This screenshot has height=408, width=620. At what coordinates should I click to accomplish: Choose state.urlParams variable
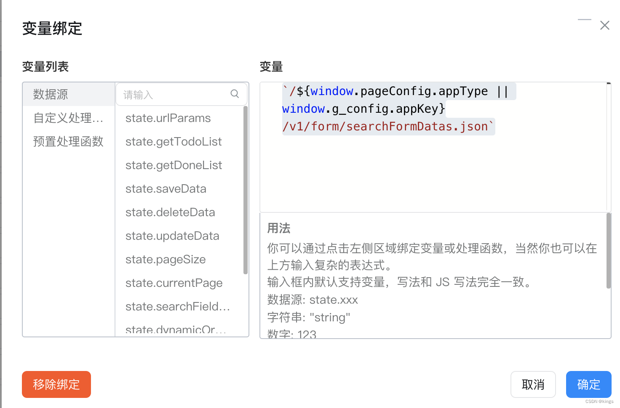point(168,118)
